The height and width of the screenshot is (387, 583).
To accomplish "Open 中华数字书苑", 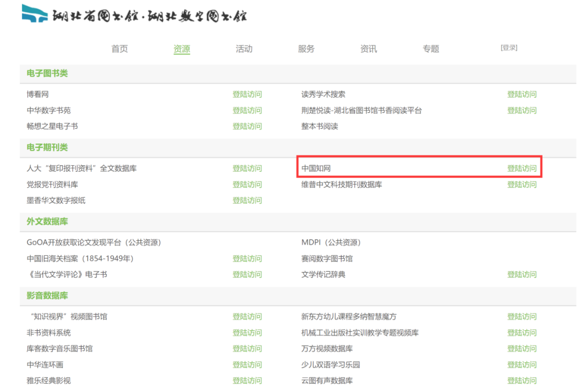I will (x=49, y=111).
